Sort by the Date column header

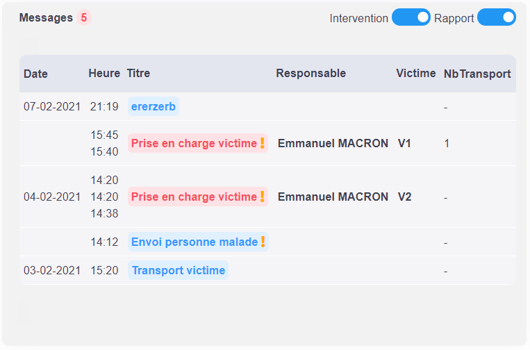pos(35,74)
